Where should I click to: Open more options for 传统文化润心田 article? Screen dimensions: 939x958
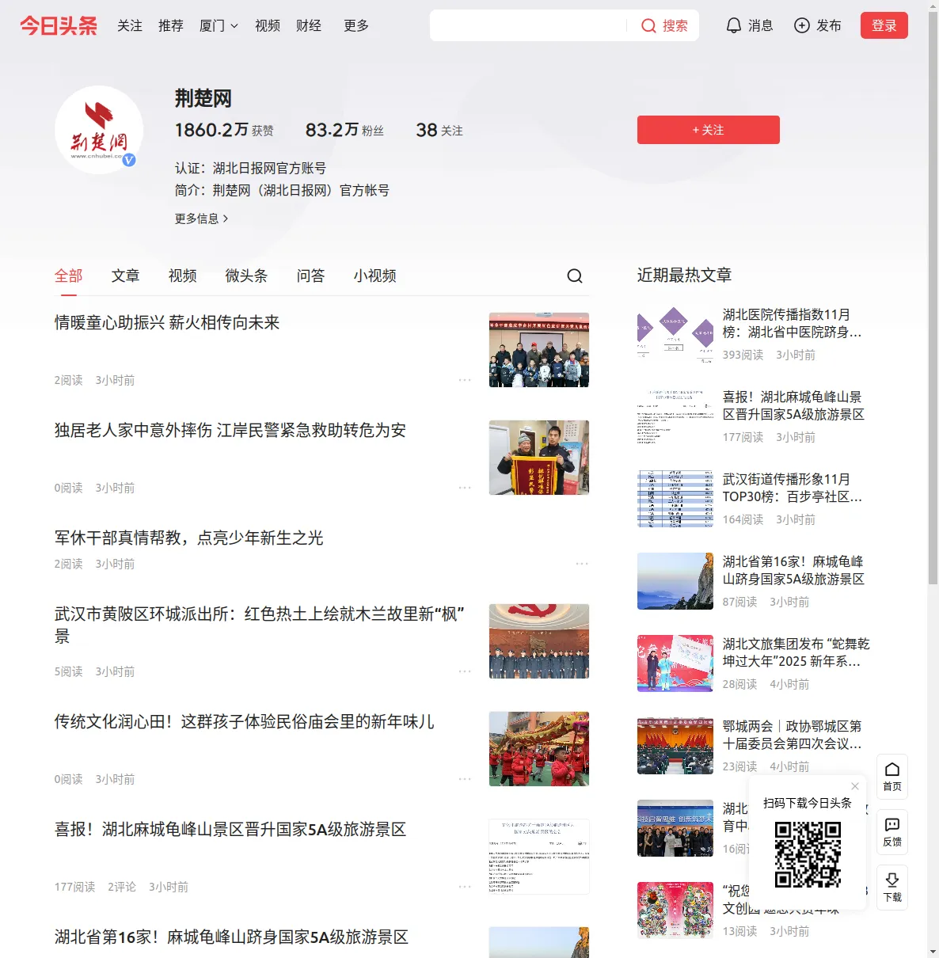coord(465,779)
